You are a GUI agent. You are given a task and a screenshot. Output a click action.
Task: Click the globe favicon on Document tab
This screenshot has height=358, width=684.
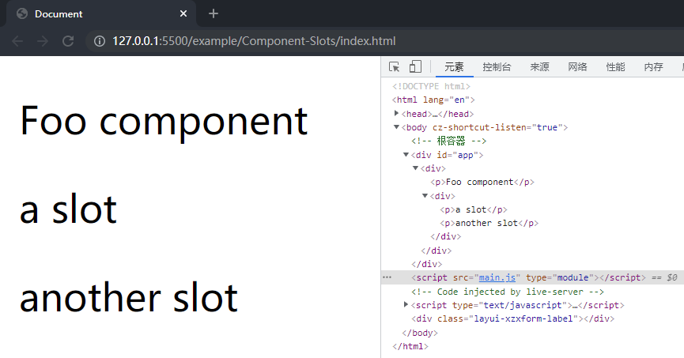pos(22,13)
